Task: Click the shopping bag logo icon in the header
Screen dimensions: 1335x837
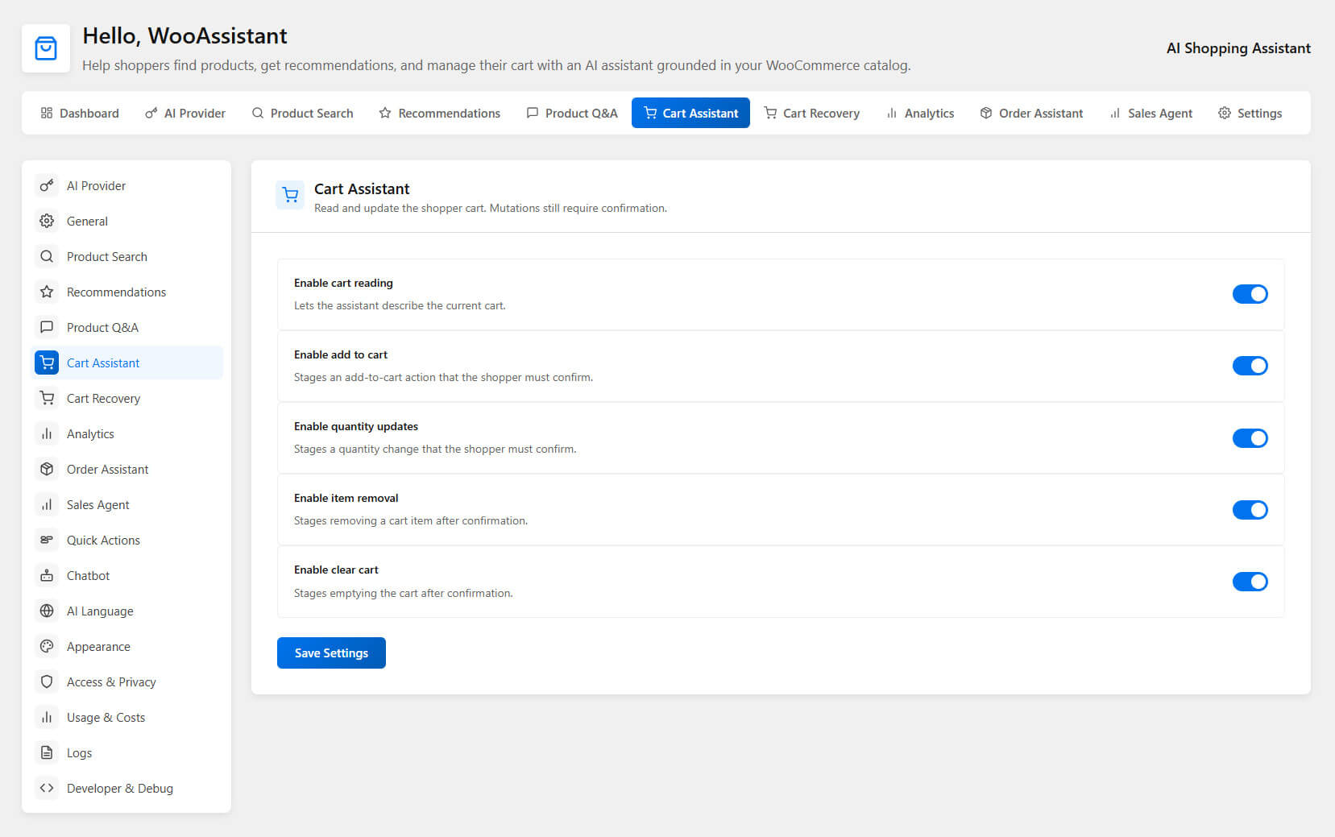Action: pyautogui.click(x=46, y=48)
